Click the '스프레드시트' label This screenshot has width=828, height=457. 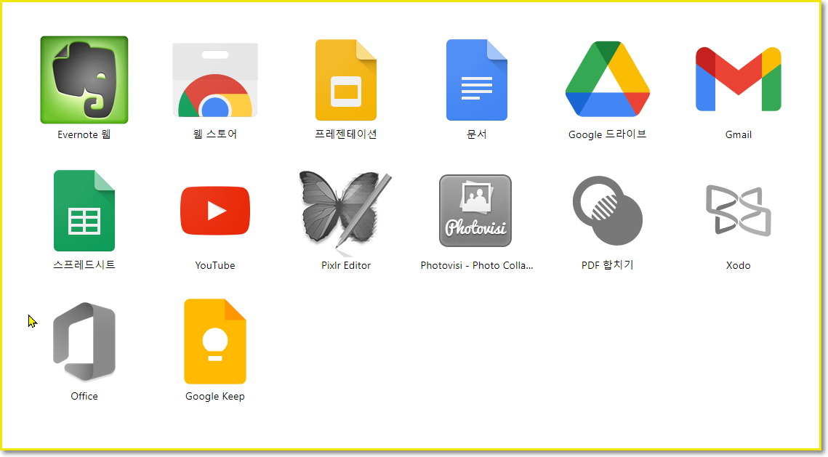coord(84,265)
